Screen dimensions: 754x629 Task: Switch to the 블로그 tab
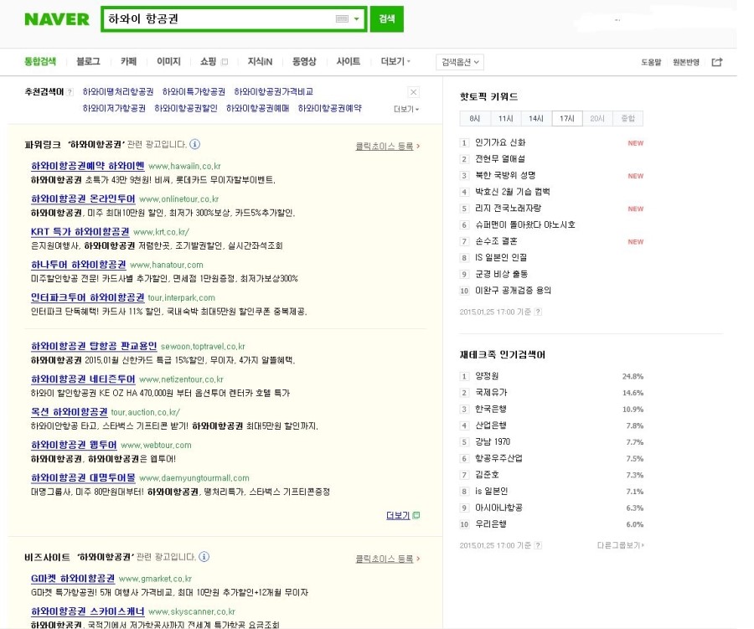[89, 61]
